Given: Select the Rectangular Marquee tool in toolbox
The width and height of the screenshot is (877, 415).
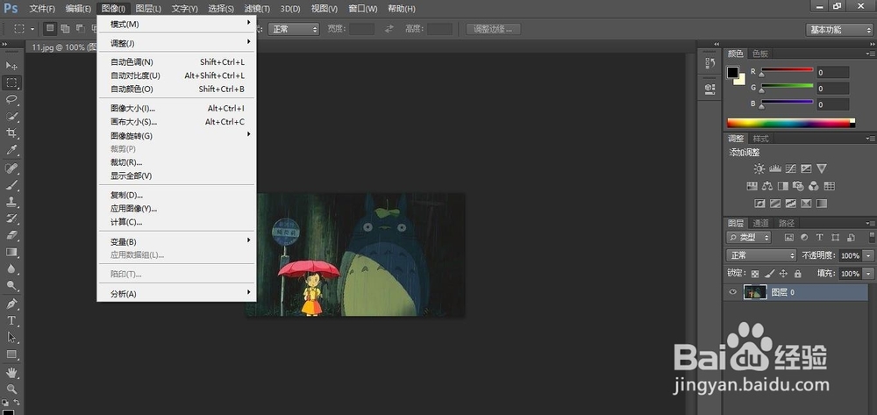Looking at the screenshot, I should [x=11, y=82].
